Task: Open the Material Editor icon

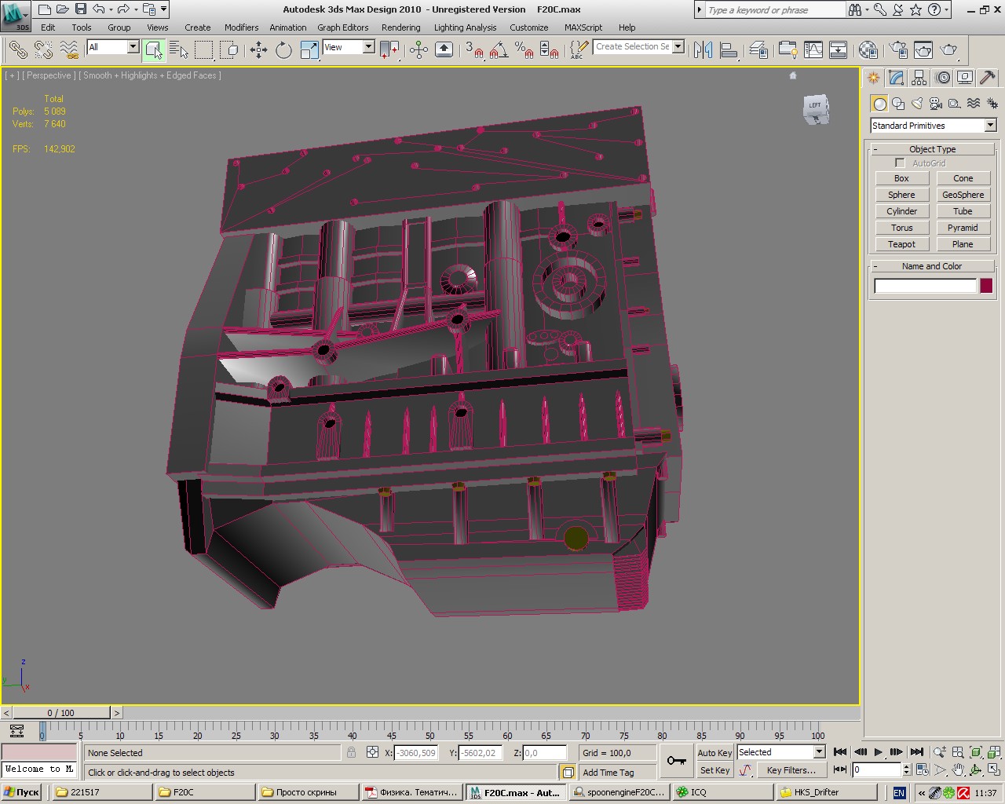Action: pyautogui.click(x=868, y=50)
